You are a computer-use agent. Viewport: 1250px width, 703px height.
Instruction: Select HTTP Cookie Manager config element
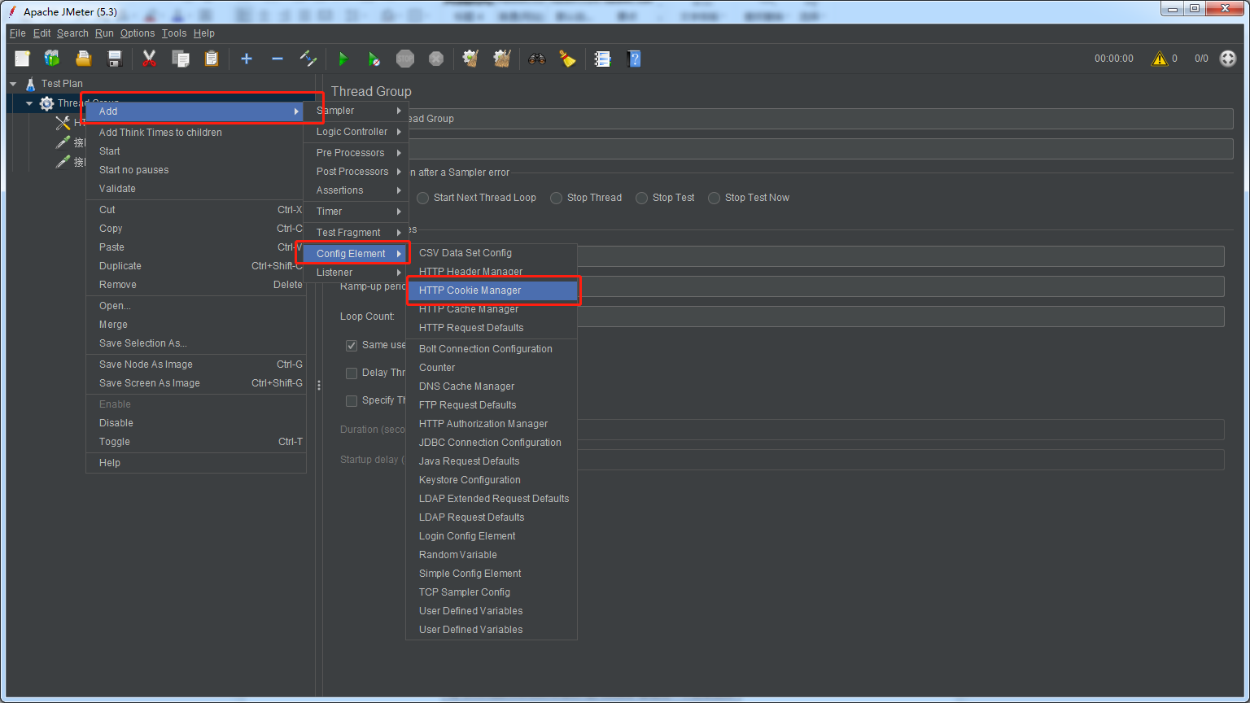pos(469,290)
